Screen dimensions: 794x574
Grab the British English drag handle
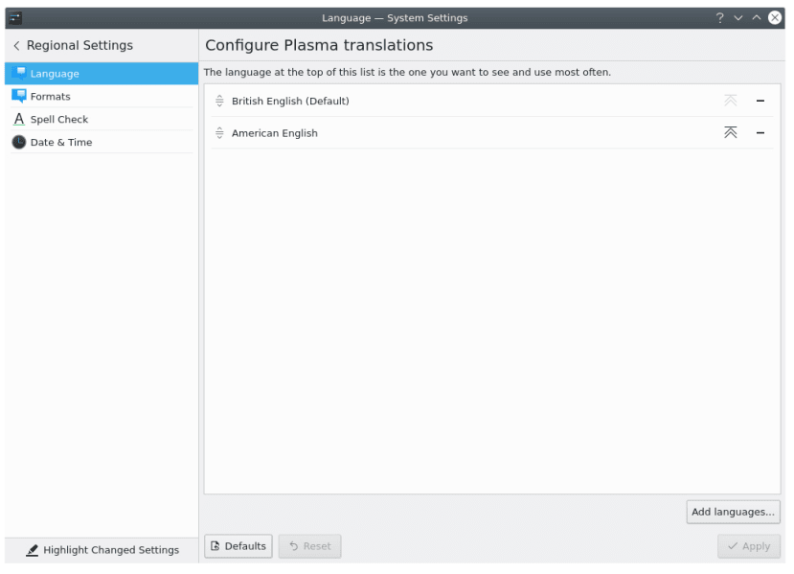(x=219, y=101)
